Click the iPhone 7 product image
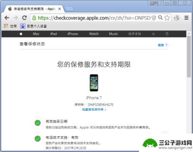 point(94,83)
